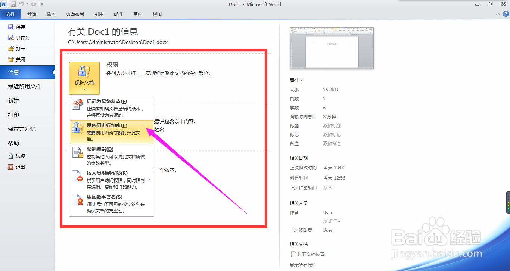The width and height of the screenshot is (510, 271).
Task: Click the Help question mark icon
Action: coord(506,14)
